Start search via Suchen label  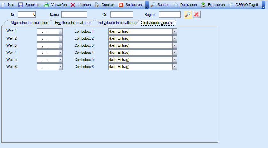pyautogui.click(x=163, y=5)
